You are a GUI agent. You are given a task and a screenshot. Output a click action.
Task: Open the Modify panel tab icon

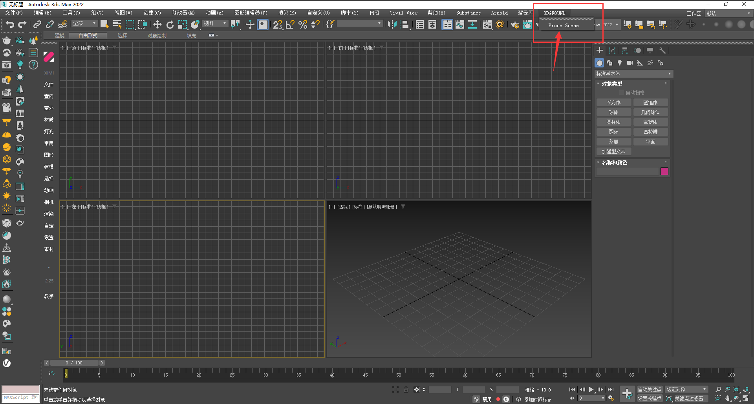coord(612,51)
